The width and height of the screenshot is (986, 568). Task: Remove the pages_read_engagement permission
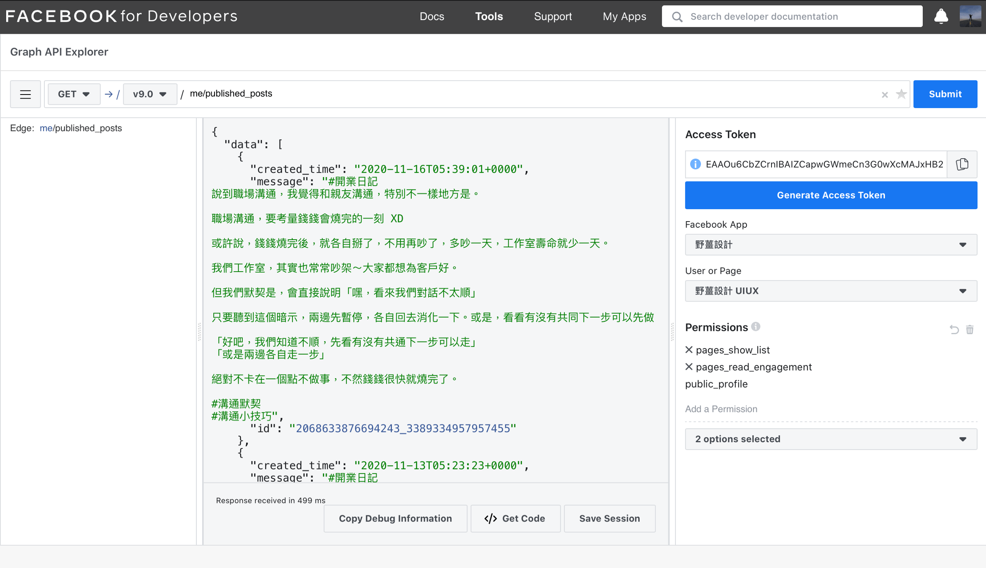coord(689,367)
